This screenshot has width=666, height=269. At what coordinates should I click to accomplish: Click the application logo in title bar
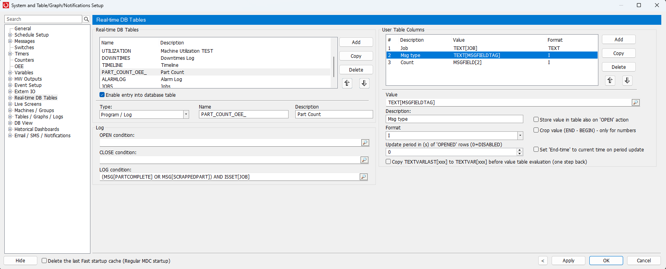click(x=6, y=5)
